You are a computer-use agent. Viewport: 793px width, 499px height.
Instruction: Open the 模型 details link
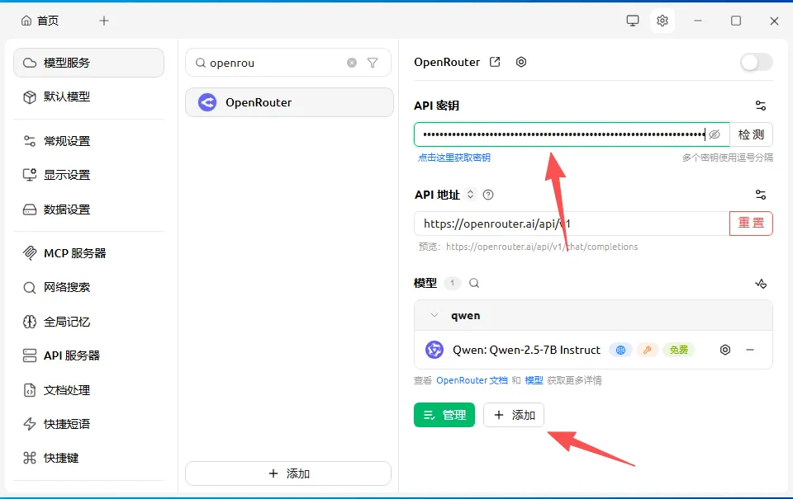point(534,380)
